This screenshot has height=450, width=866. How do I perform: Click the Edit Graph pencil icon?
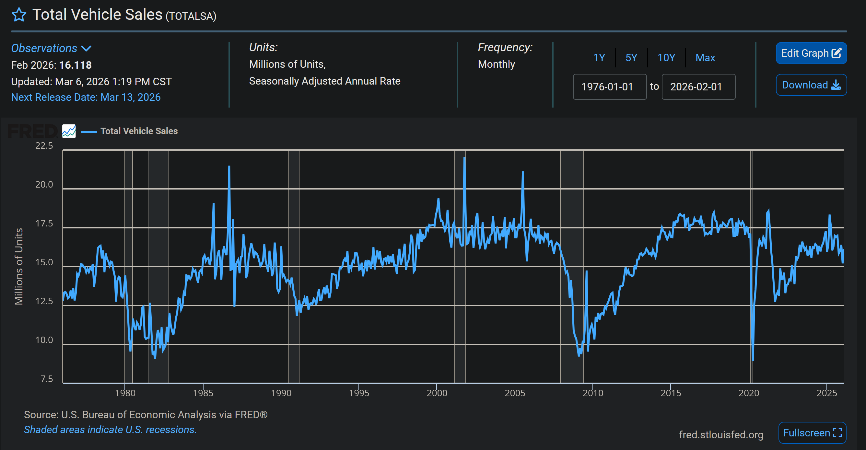837,53
